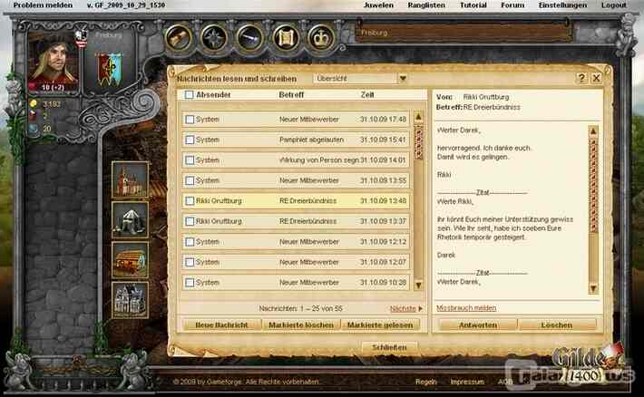Click scroll-up arrow of message list
This screenshot has width=644, height=397.
pos(418,117)
